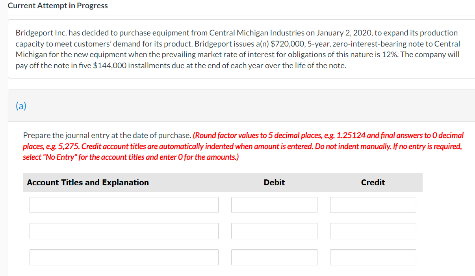This screenshot has width=475, height=276.
Task: Click the third Account Titles input box
Action: point(124,257)
